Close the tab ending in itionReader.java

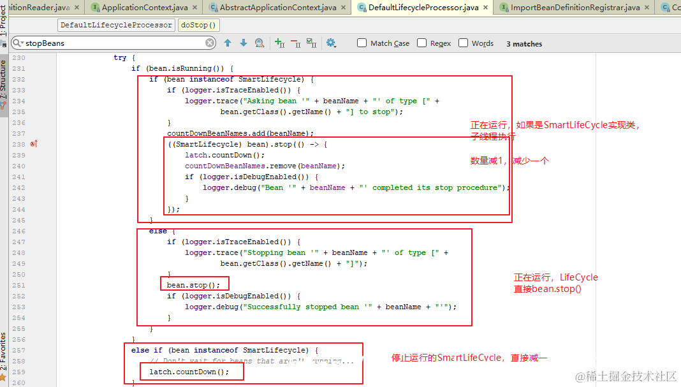click(x=77, y=8)
